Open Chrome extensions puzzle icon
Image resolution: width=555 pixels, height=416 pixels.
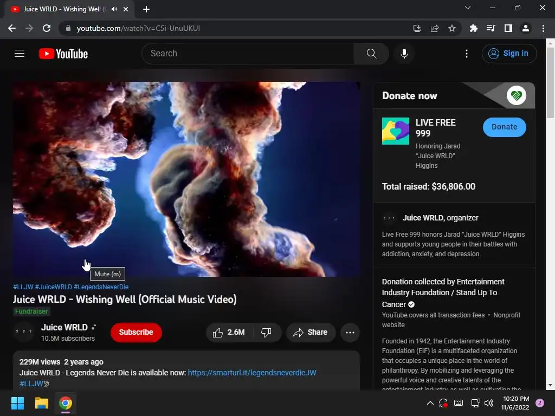tap(473, 28)
